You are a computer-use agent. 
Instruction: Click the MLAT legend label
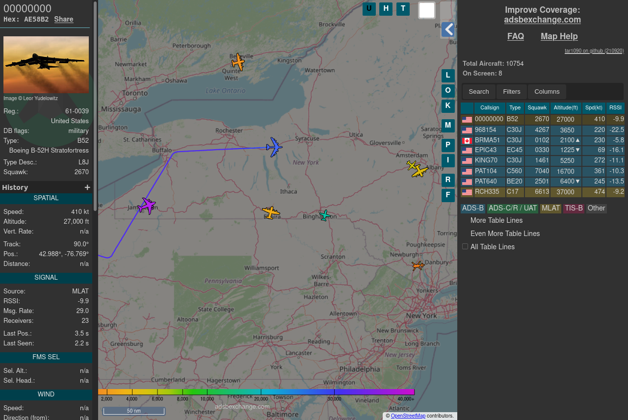550,209
